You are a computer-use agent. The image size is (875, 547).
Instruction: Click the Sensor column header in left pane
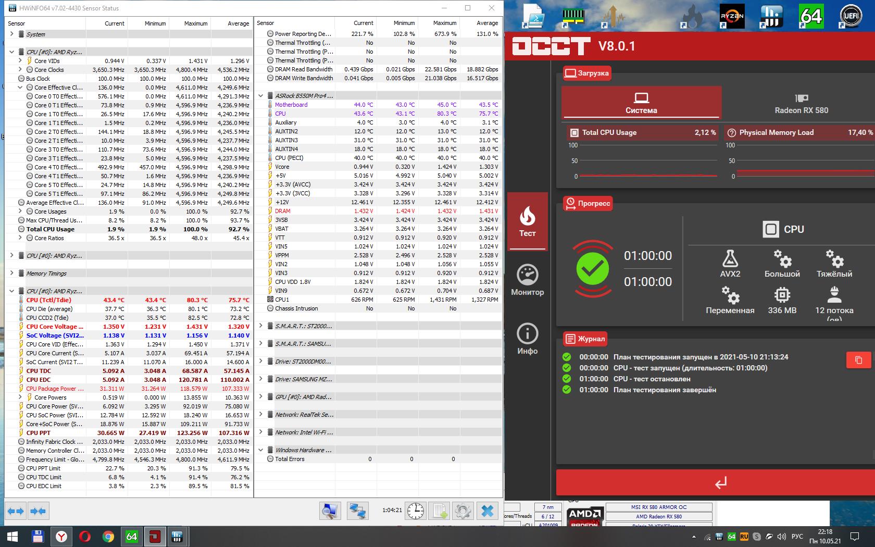pyautogui.click(x=46, y=23)
